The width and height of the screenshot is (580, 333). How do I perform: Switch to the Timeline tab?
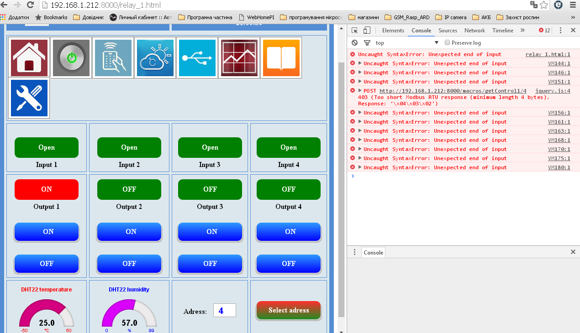coord(502,31)
